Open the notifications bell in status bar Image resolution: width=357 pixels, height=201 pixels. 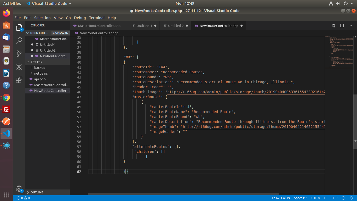[x=351, y=198]
